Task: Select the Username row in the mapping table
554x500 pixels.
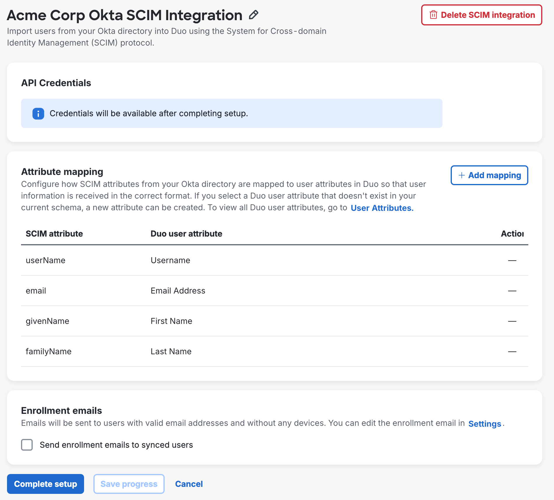Action: tap(170, 260)
